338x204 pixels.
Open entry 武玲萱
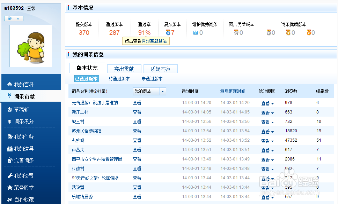point(78,187)
